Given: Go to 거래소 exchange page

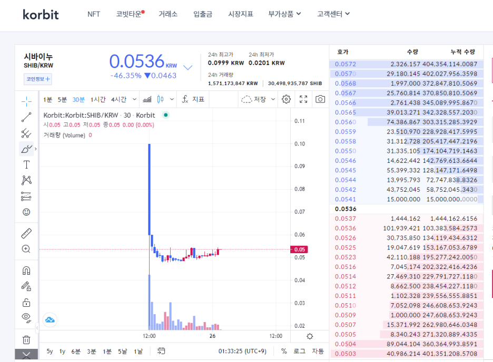Looking at the screenshot, I should [x=168, y=14].
